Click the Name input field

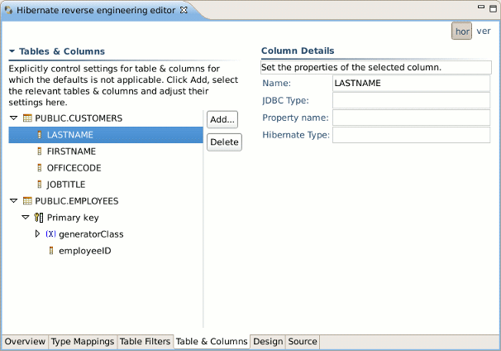tap(411, 83)
